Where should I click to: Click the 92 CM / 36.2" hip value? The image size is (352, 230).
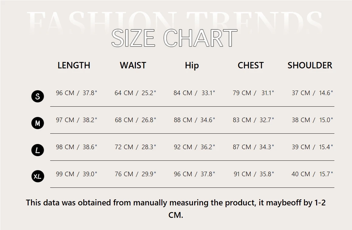pos(195,147)
